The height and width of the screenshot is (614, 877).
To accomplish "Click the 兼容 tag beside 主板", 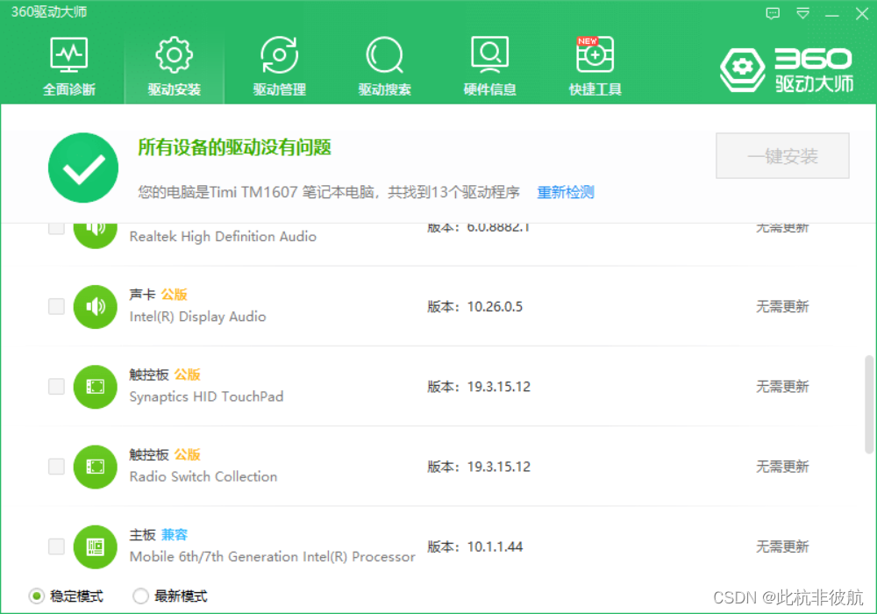I will [x=174, y=534].
